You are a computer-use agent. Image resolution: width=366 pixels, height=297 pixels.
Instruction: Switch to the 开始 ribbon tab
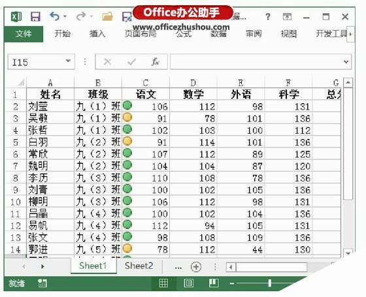coord(63,34)
